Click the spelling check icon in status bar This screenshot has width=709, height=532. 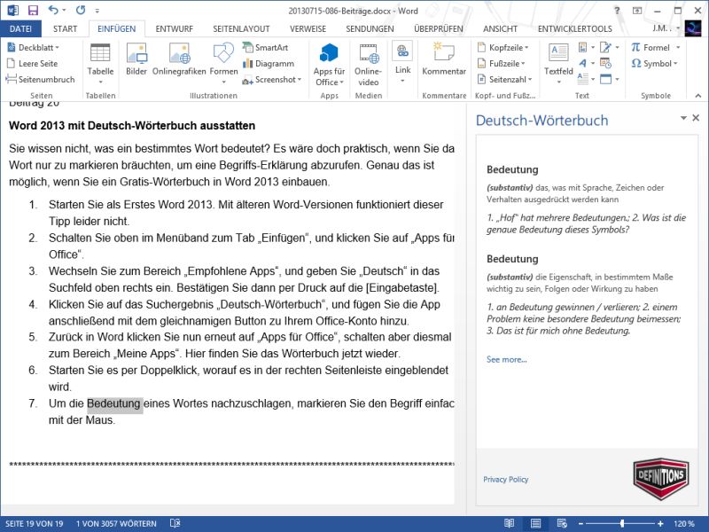click(175, 523)
